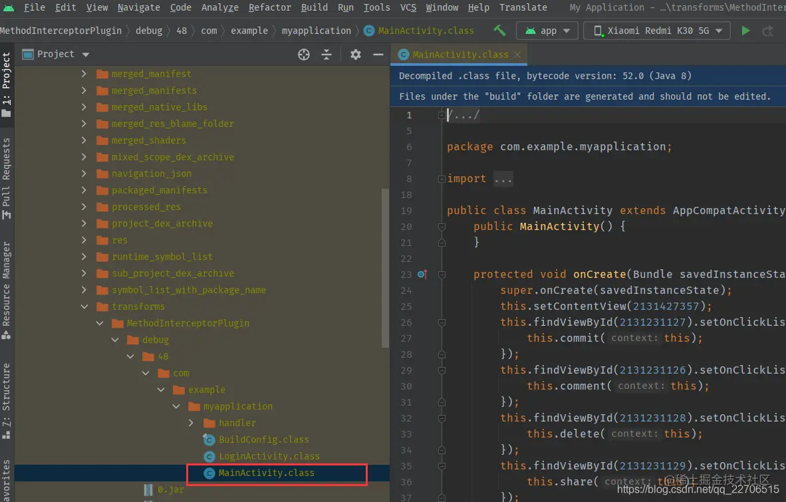Open the Refactor menu
This screenshot has height=502, width=786.
click(x=270, y=7)
